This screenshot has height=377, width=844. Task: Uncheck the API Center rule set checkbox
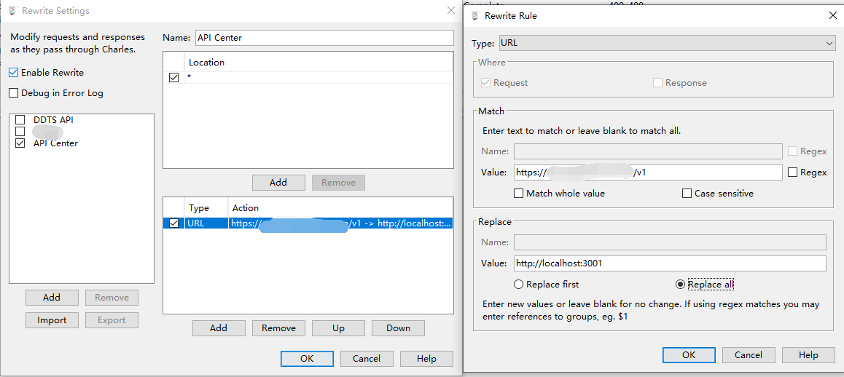20,143
